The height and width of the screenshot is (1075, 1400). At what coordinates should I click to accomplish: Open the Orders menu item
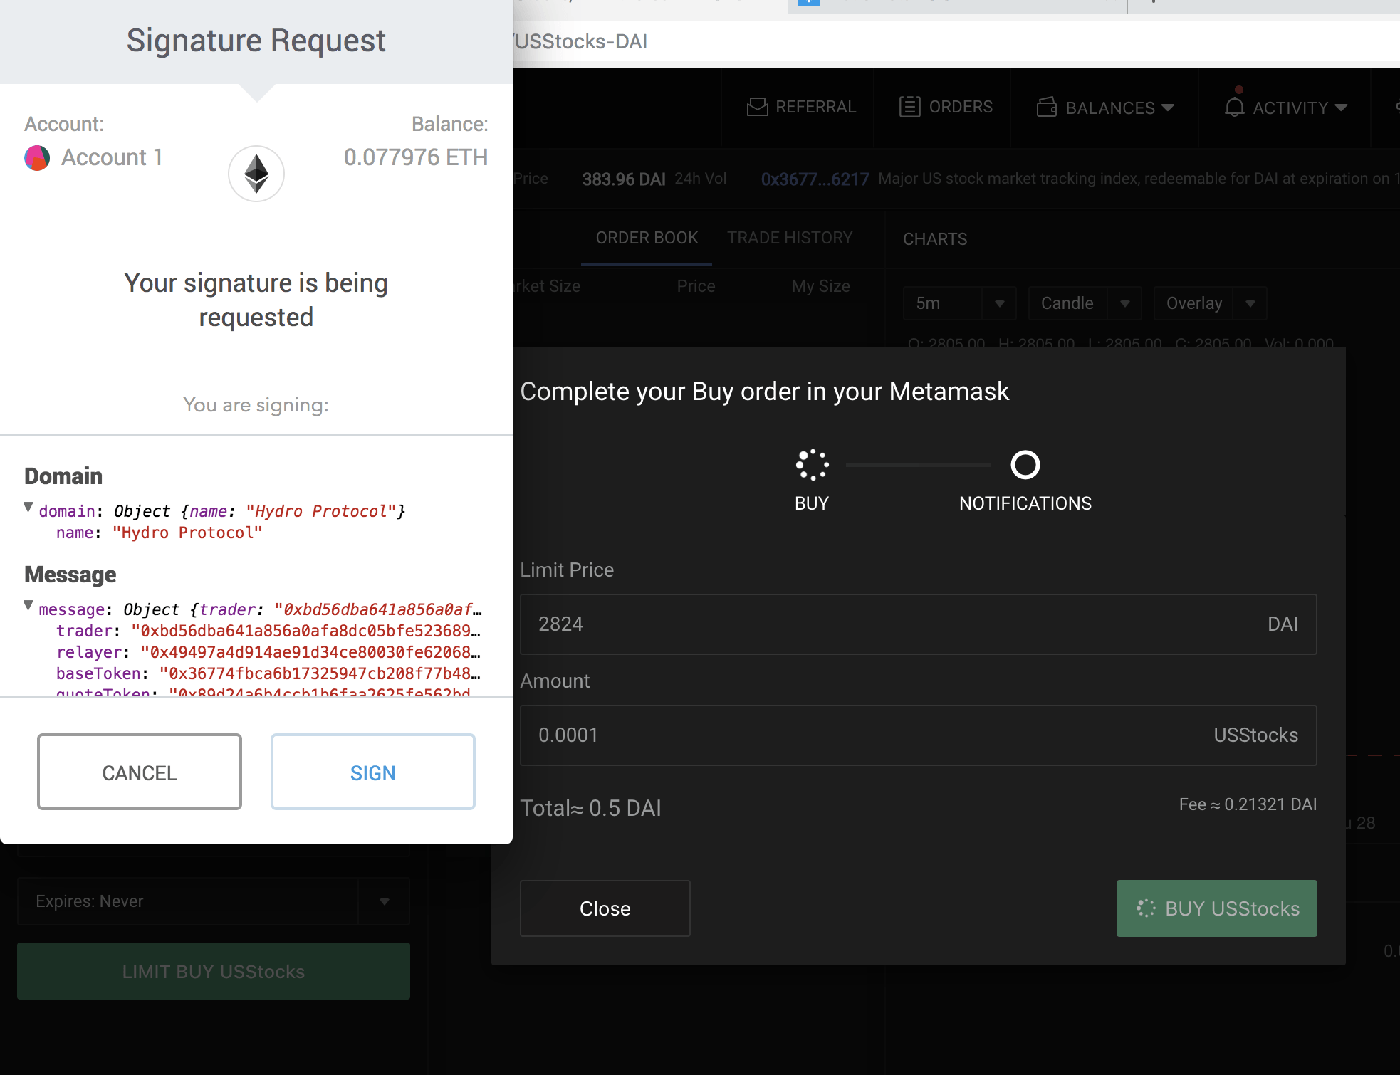pyautogui.click(x=946, y=107)
